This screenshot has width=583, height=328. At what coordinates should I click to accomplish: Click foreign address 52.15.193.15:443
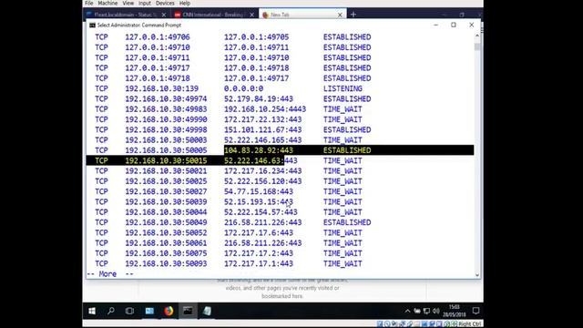[x=259, y=202]
